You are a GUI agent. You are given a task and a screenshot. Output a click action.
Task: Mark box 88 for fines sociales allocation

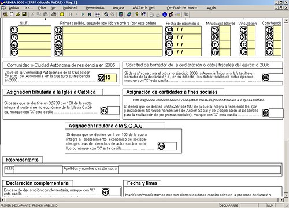(x=276, y=113)
